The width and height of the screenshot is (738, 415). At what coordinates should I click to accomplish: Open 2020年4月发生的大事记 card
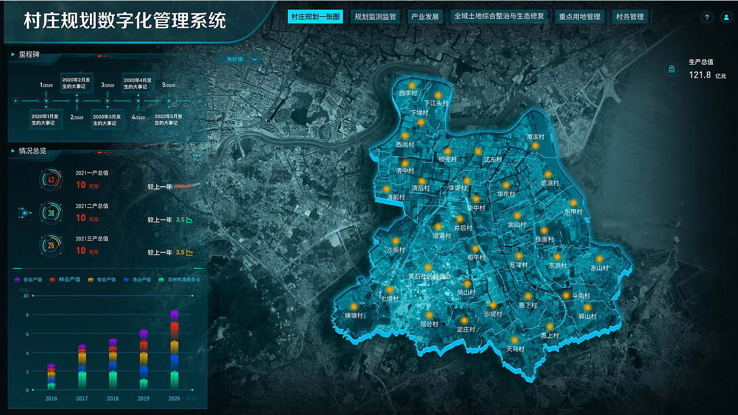138,83
